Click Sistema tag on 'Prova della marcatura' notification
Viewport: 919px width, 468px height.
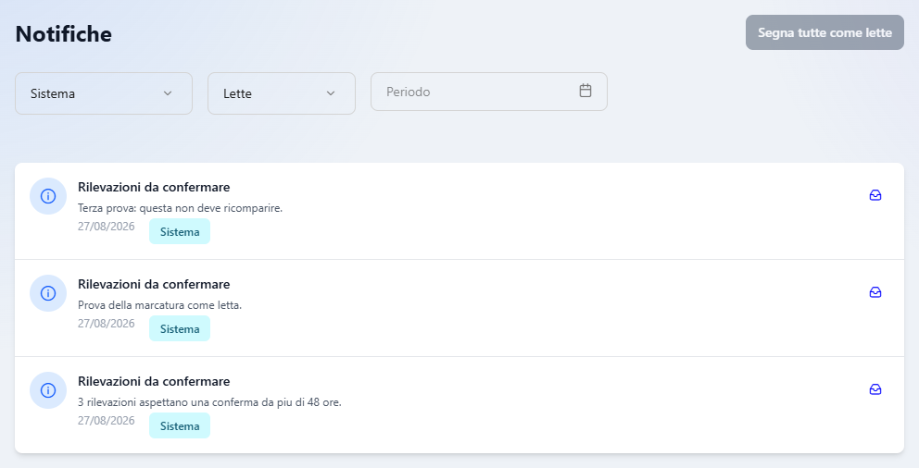pyautogui.click(x=180, y=328)
